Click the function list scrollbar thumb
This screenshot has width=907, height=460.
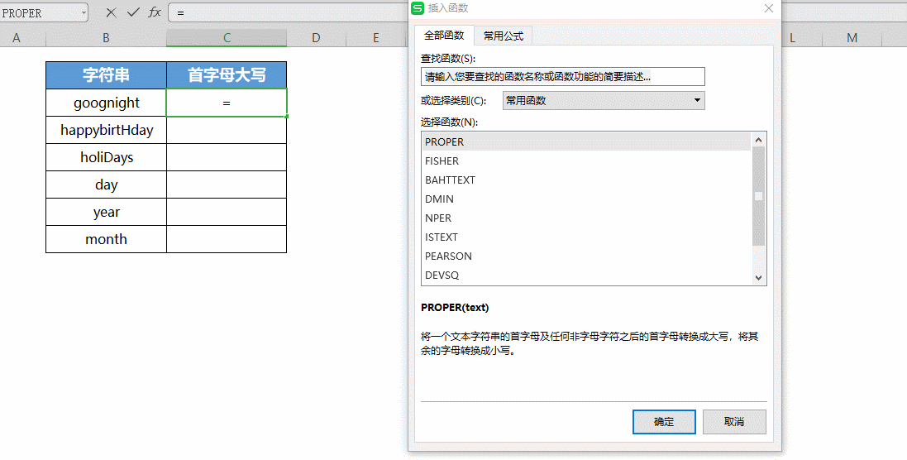click(758, 196)
